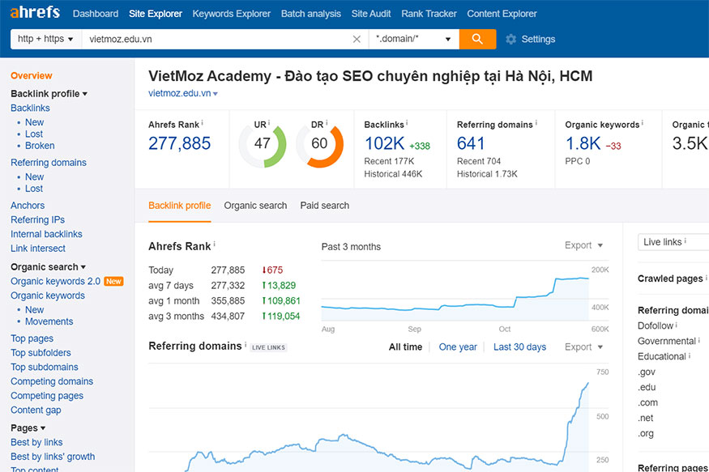This screenshot has width=709, height=472.
Task: Click the ahrefs logo
Action: (35, 12)
